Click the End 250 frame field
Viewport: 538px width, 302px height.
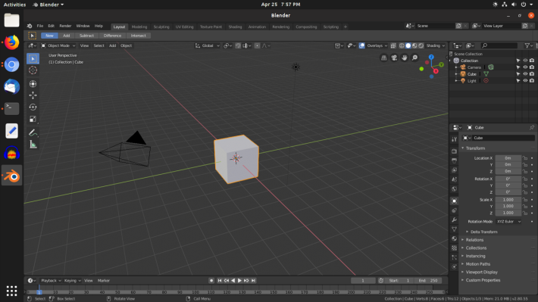(427, 281)
